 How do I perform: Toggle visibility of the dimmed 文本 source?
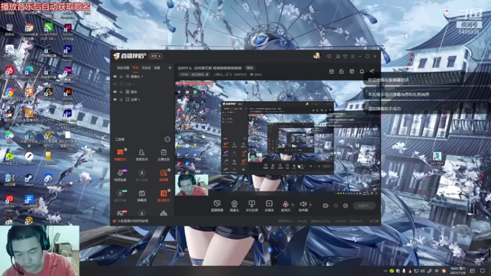click(x=115, y=84)
